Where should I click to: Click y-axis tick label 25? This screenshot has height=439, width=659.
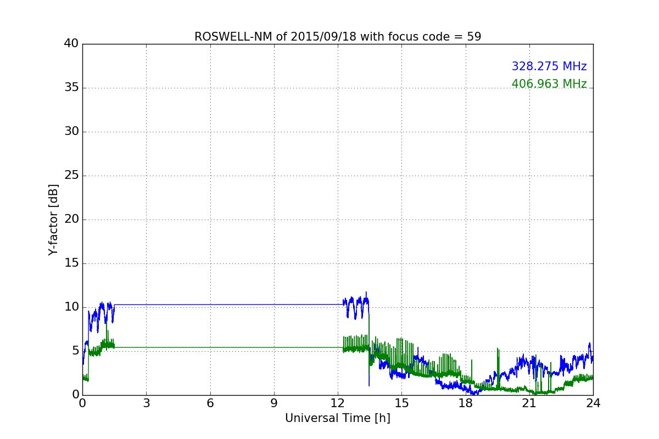click(x=71, y=176)
